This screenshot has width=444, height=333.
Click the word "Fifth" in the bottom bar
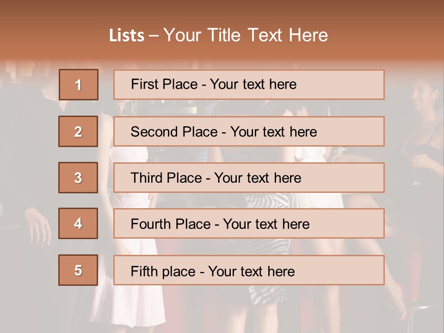pos(143,271)
